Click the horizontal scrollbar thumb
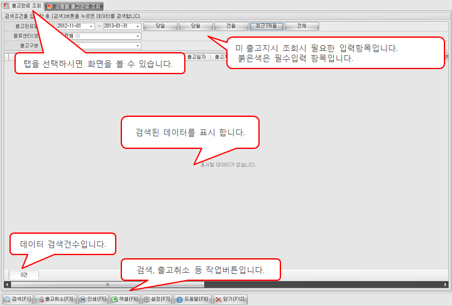452x306 pixels. pos(107,285)
